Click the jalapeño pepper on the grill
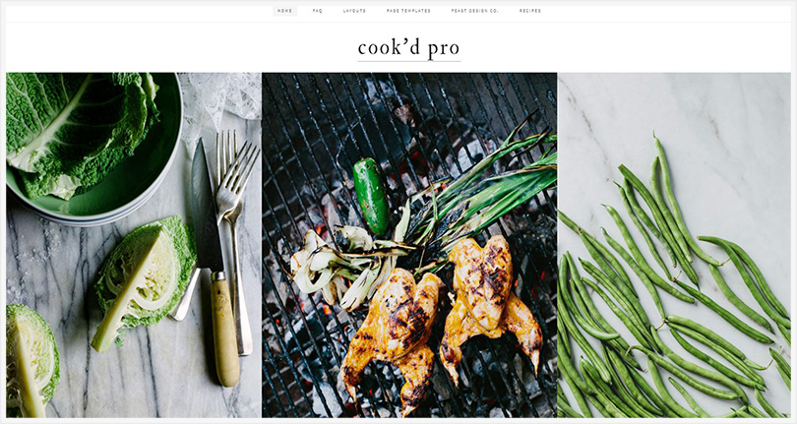 pyautogui.click(x=371, y=196)
